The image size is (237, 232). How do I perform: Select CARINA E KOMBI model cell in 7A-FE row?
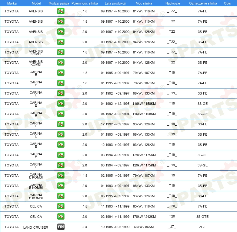pos(36,176)
